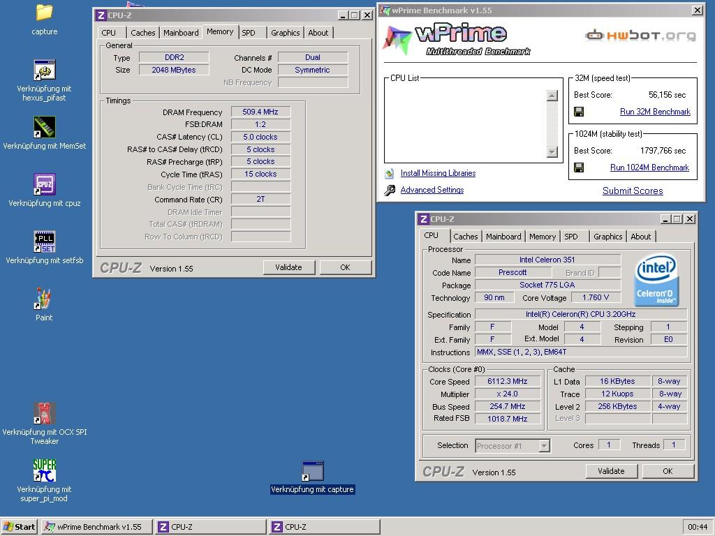Open CPU tab in Memory CPU-Z window
The width and height of the screenshot is (715, 536).
108,33
